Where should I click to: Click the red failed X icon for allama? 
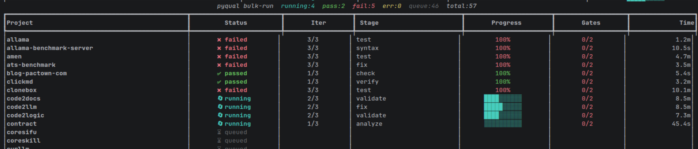[219, 40]
